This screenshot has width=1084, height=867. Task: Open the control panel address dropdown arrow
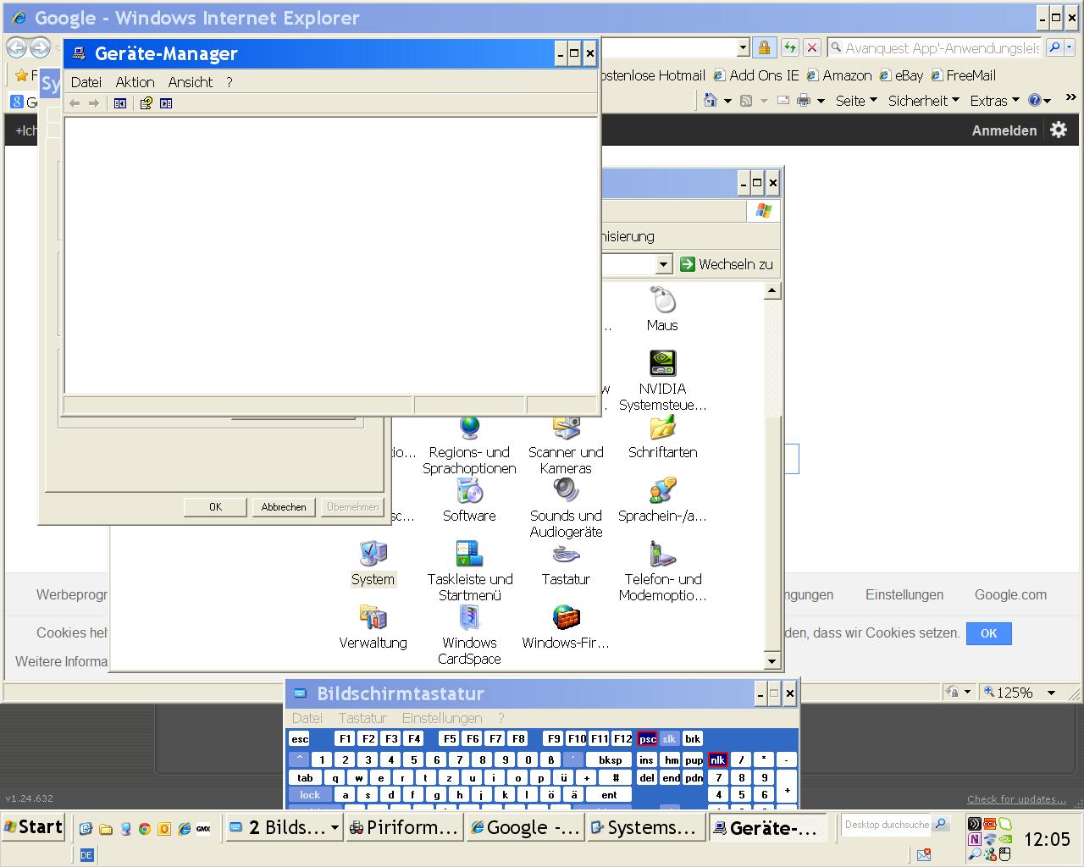pos(663,265)
